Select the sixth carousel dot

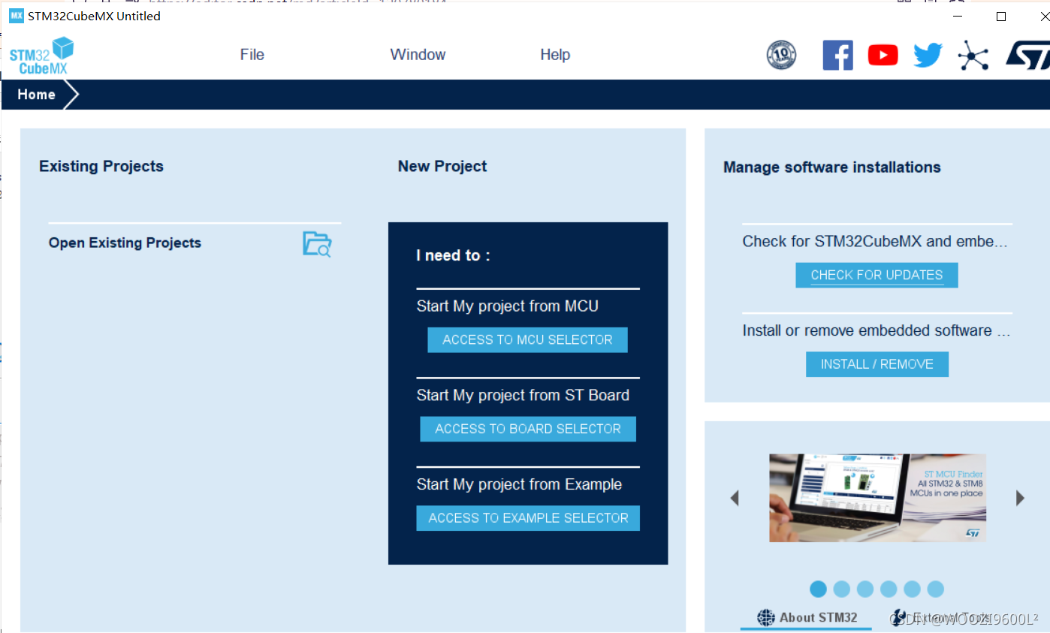[x=935, y=589]
